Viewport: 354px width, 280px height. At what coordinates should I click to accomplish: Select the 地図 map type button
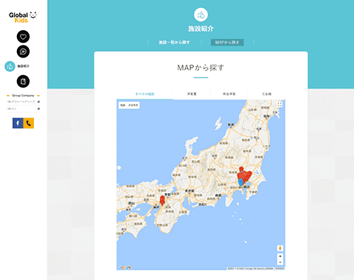[x=122, y=105]
